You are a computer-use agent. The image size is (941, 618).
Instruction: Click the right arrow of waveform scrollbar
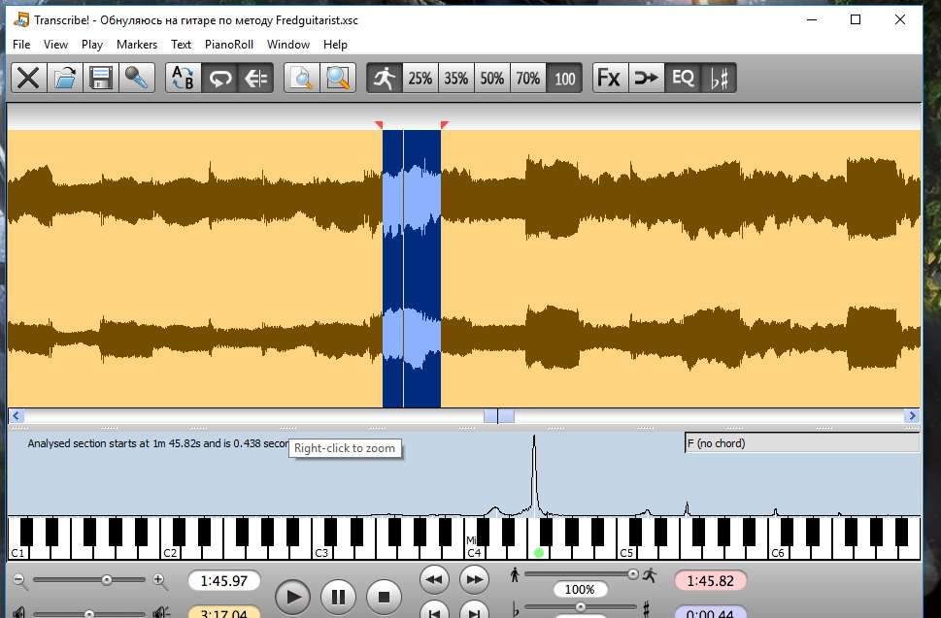click(912, 415)
